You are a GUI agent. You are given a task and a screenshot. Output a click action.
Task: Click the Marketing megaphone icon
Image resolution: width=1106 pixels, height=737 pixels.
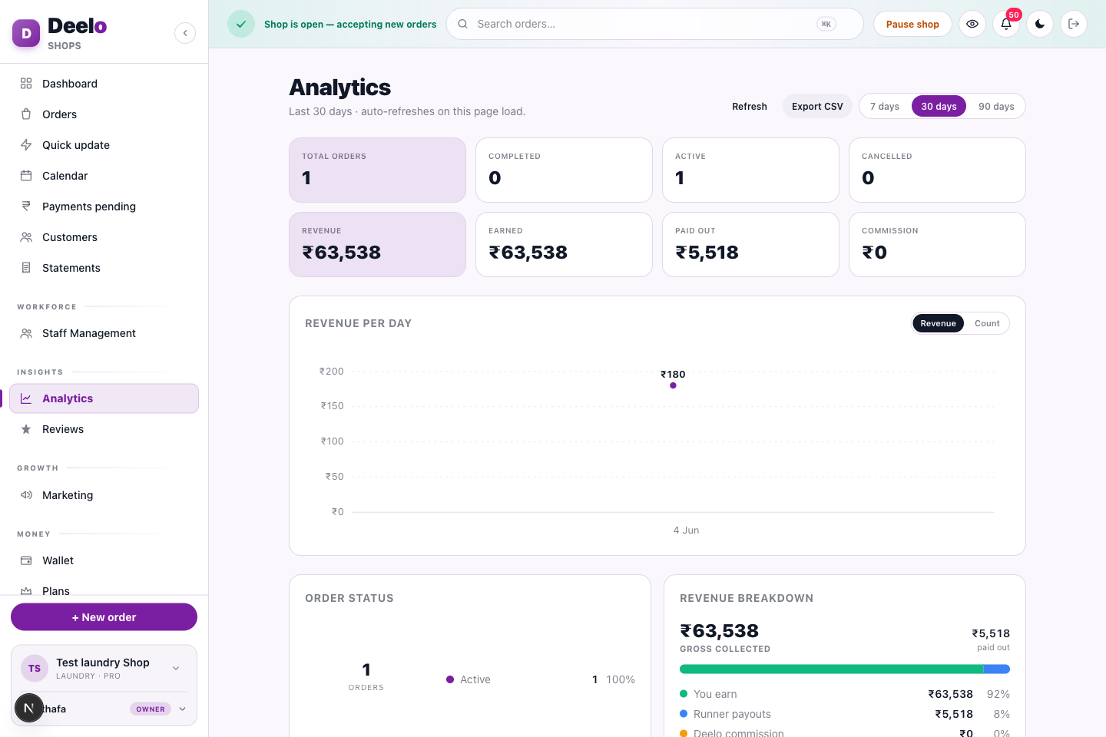pyautogui.click(x=26, y=495)
